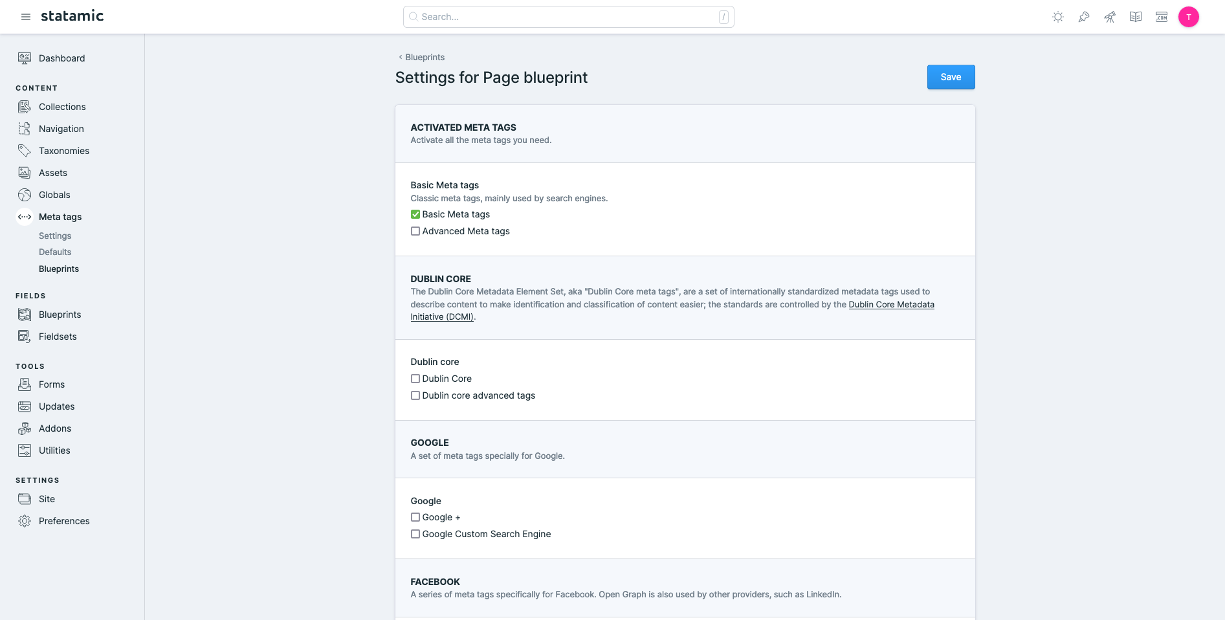Click the Taxonomies tag icon
The height and width of the screenshot is (620, 1225).
click(x=25, y=151)
